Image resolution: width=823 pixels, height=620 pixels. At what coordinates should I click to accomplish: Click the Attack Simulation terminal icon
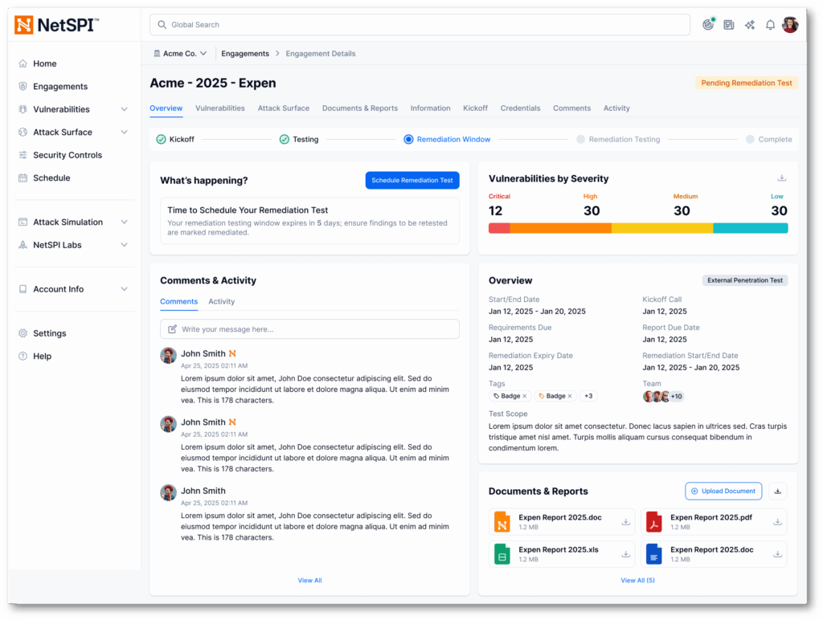click(x=23, y=222)
